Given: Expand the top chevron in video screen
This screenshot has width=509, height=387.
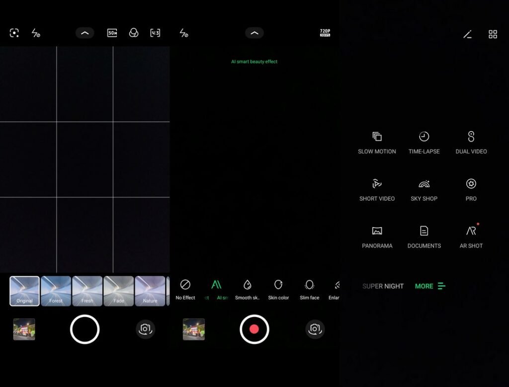Looking at the screenshot, I should 254,33.
